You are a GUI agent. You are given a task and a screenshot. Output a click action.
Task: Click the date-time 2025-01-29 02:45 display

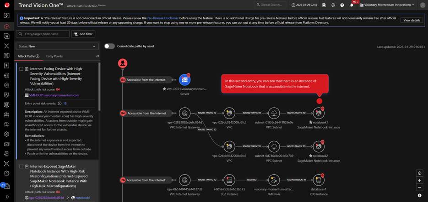click(x=304, y=5)
